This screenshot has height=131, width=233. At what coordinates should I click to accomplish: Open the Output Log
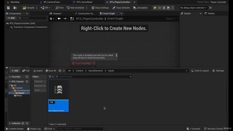tap(34, 129)
